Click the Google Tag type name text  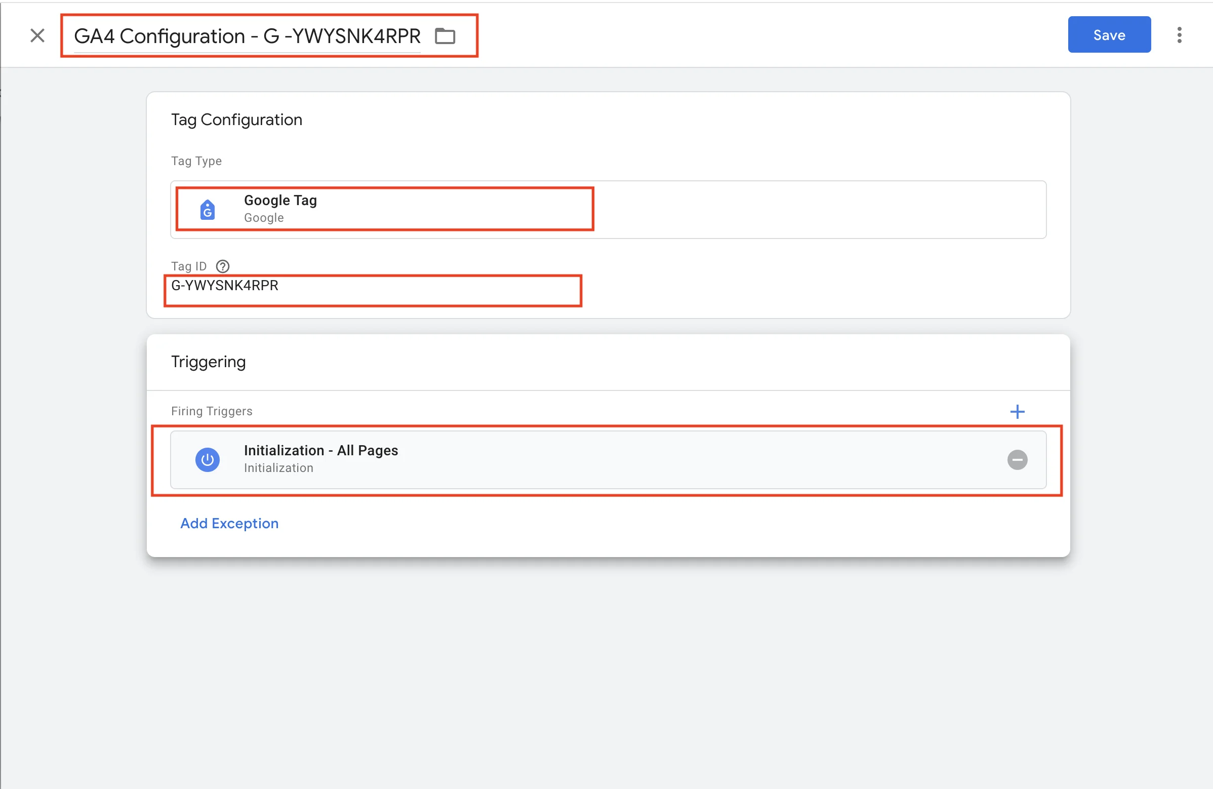click(280, 201)
